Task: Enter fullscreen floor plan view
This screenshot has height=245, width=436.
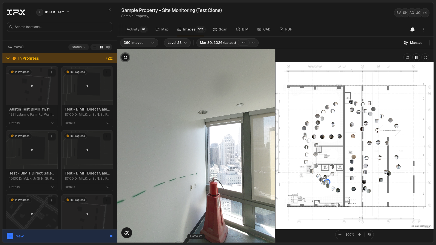Action: coord(425,57)
